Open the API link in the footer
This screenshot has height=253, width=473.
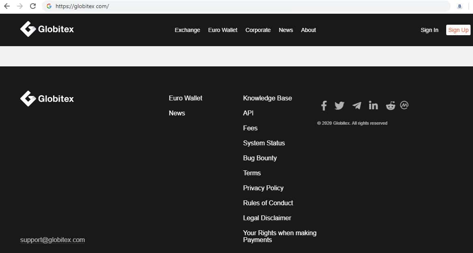pos(248,113)
